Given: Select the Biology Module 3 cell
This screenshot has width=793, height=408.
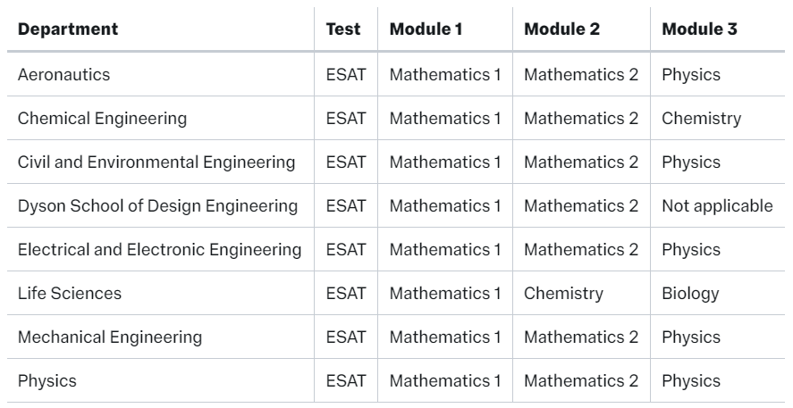Looking at the screenshot, I should [690, 294].
